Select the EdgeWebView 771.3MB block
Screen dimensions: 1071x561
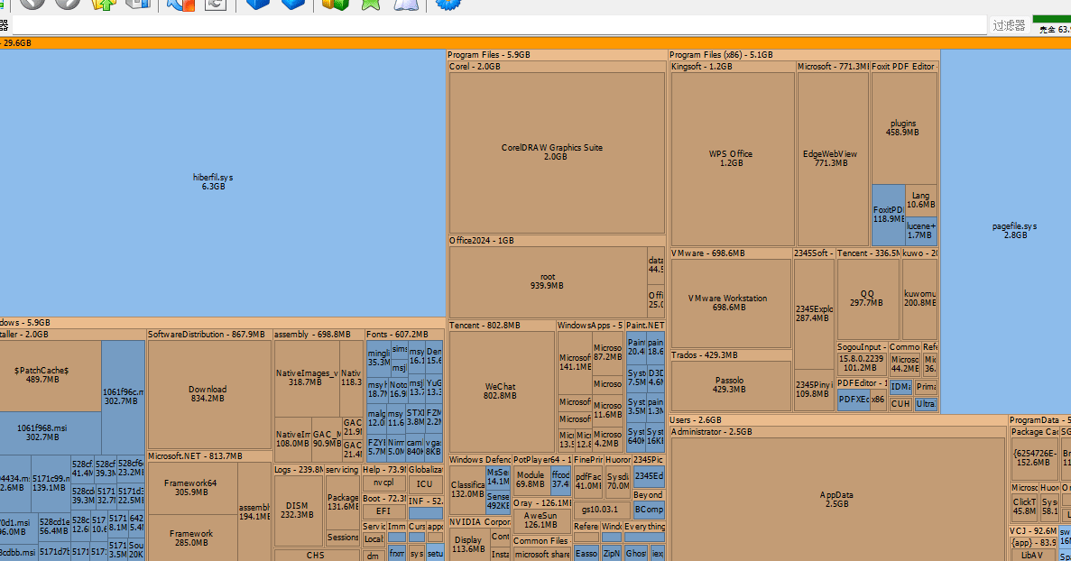point(833,159)
